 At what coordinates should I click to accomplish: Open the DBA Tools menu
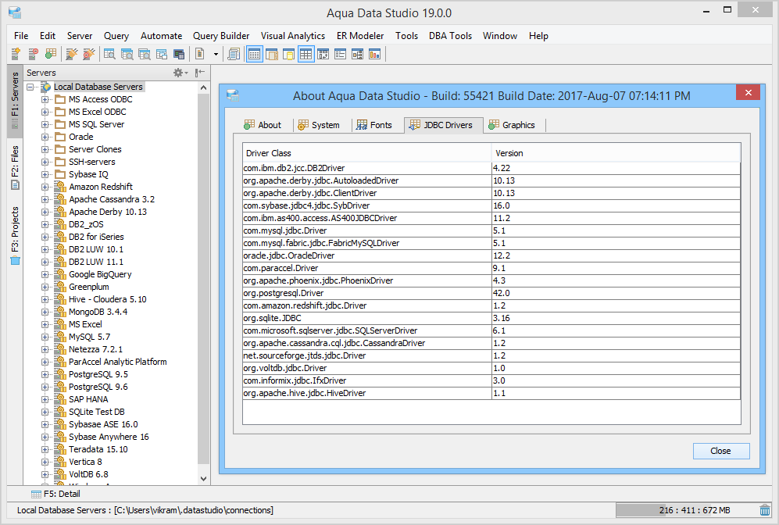pyautogui.click(x=450, y=36)
